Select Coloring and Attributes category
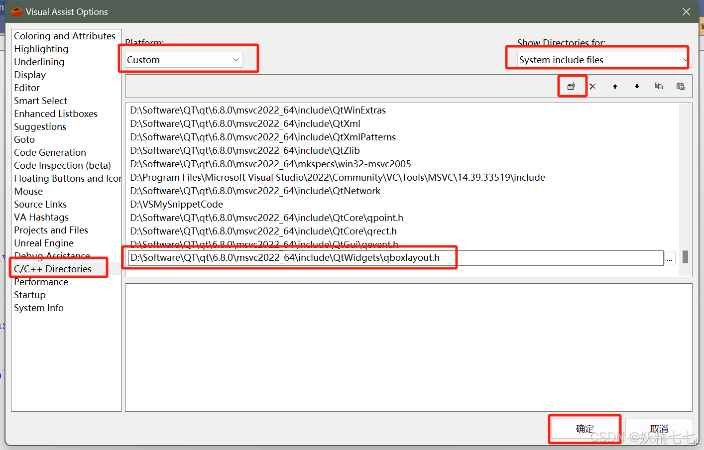The width and height of the screenshot is (704, 450). tap(65, 36)
